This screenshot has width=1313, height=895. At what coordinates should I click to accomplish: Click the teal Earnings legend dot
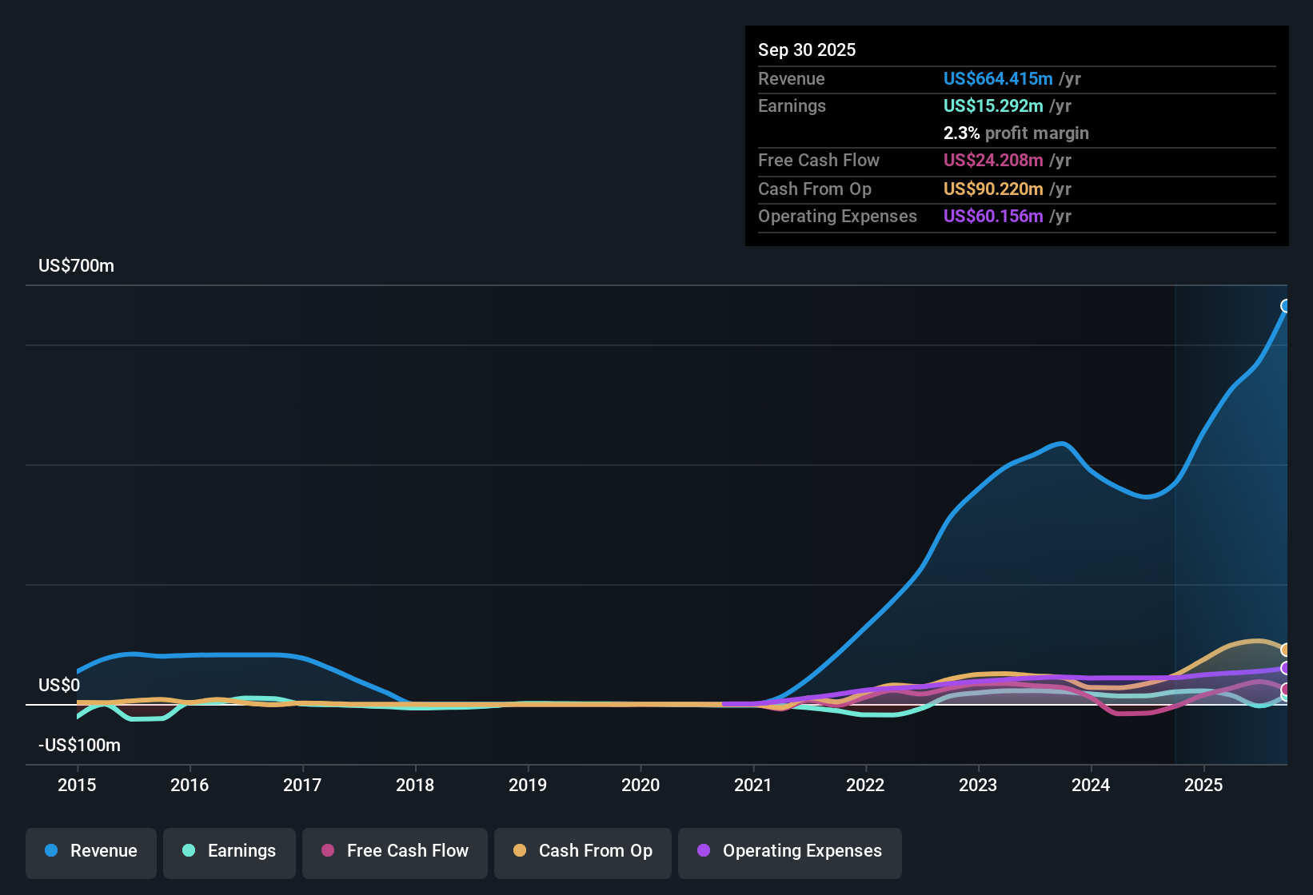pos(190,851)
